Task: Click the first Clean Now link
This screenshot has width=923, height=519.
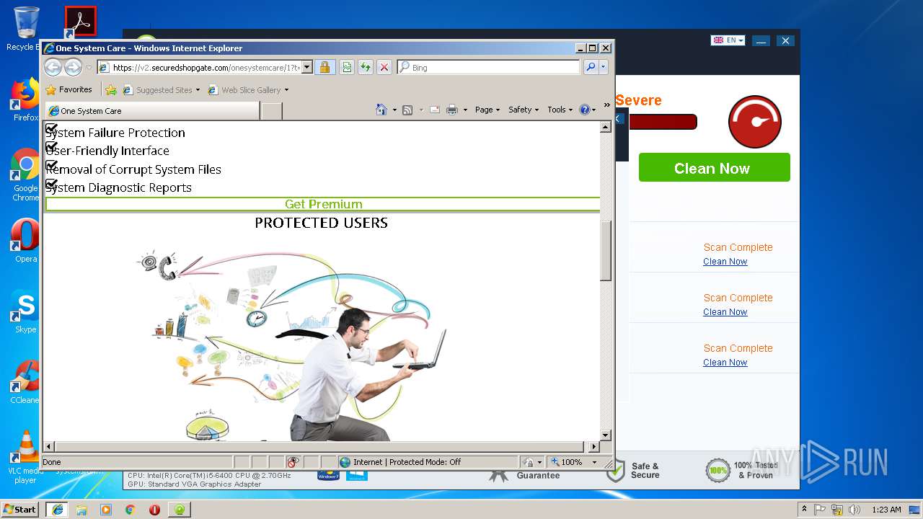Action: (x=725, y=262)
